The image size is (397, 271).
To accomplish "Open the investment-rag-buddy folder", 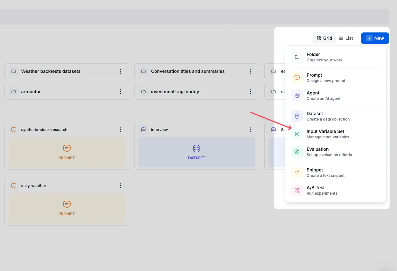I will pos(175,91).
